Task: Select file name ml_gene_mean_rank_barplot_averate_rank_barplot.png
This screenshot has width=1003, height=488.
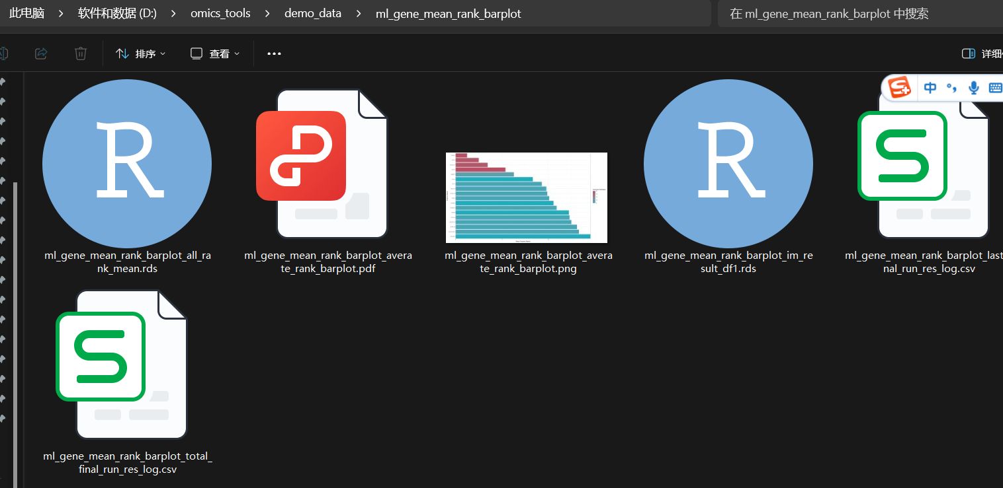Action: pos(529,262)
